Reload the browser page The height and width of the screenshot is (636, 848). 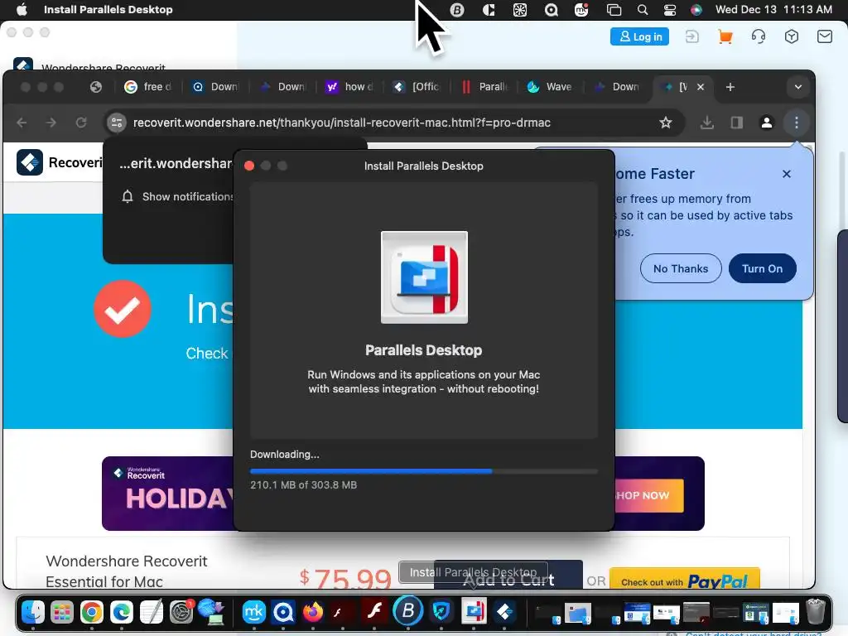pos(81,123)
